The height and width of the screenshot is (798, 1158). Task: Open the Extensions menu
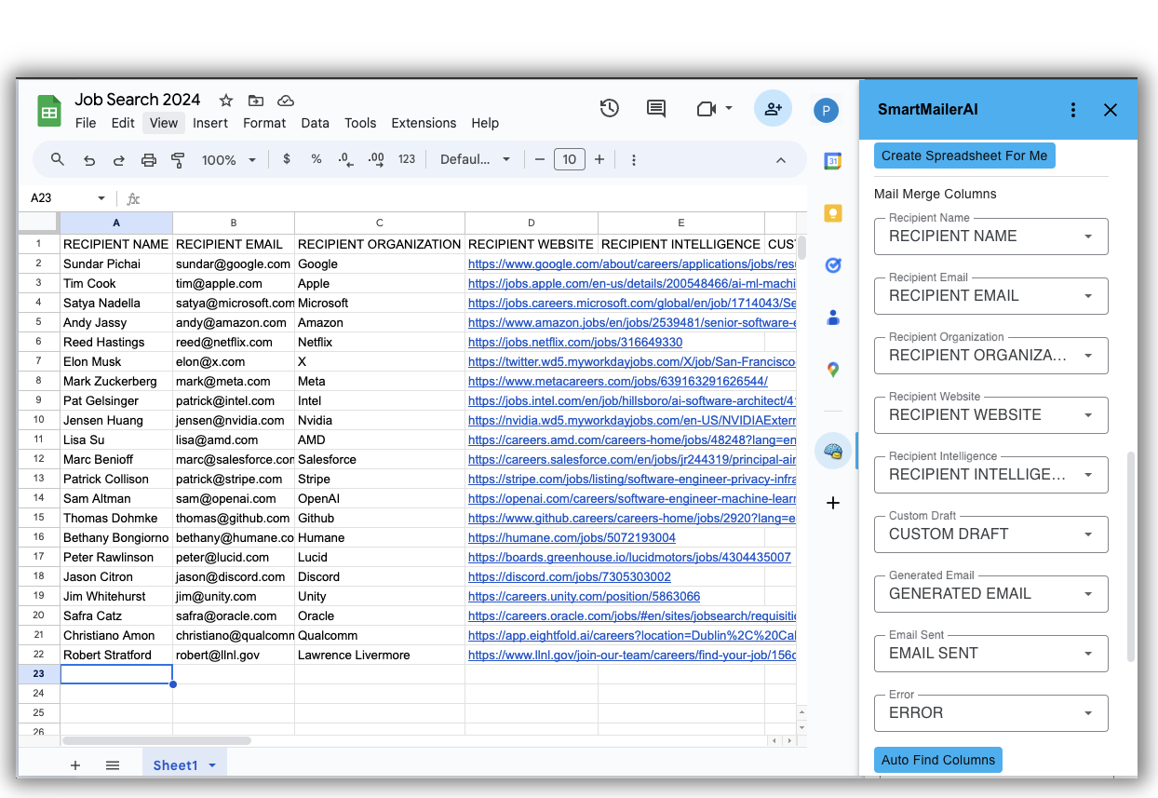tap(424, 123)
